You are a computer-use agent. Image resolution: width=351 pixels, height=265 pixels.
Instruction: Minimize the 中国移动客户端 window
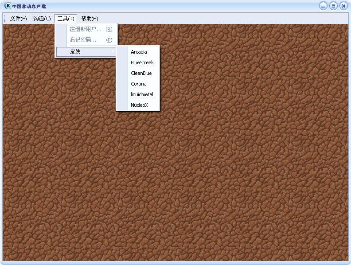point(323,6)
